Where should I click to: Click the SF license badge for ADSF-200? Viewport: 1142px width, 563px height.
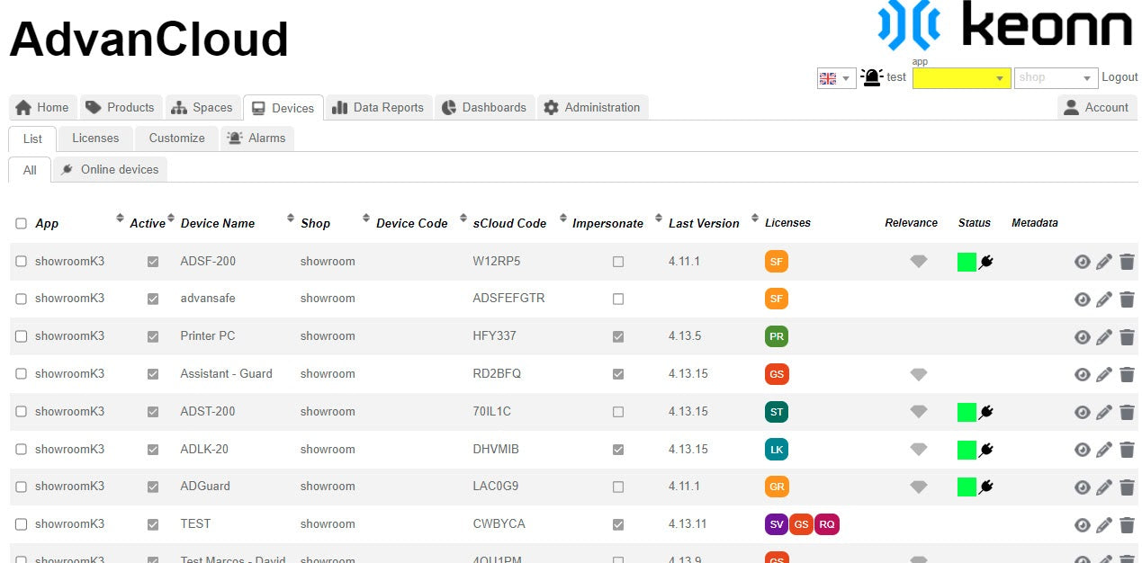pyautogui.click(x=777, y=262)
